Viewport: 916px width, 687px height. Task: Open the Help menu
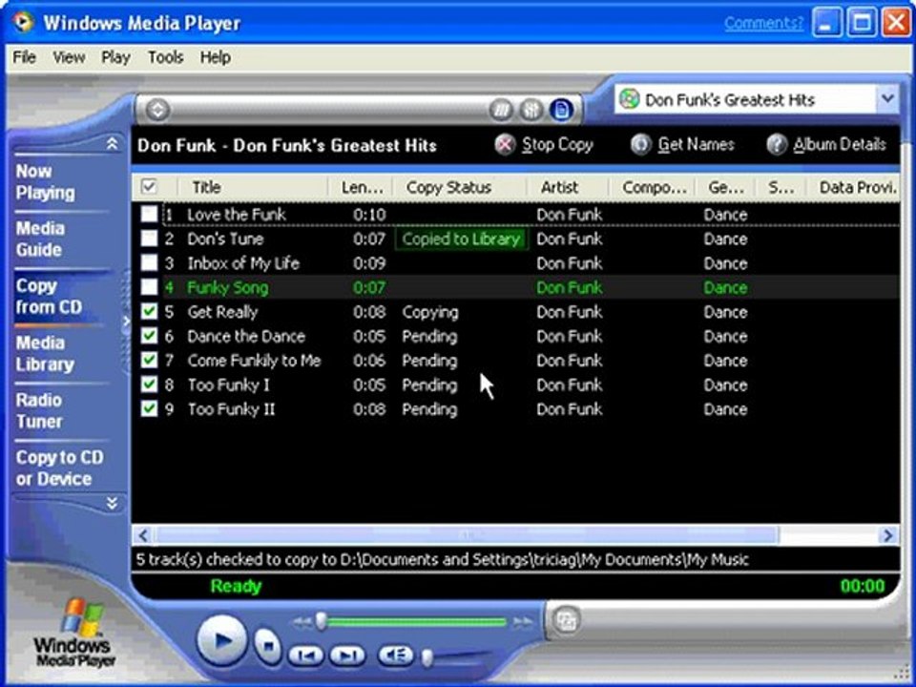tap(215, 57)
